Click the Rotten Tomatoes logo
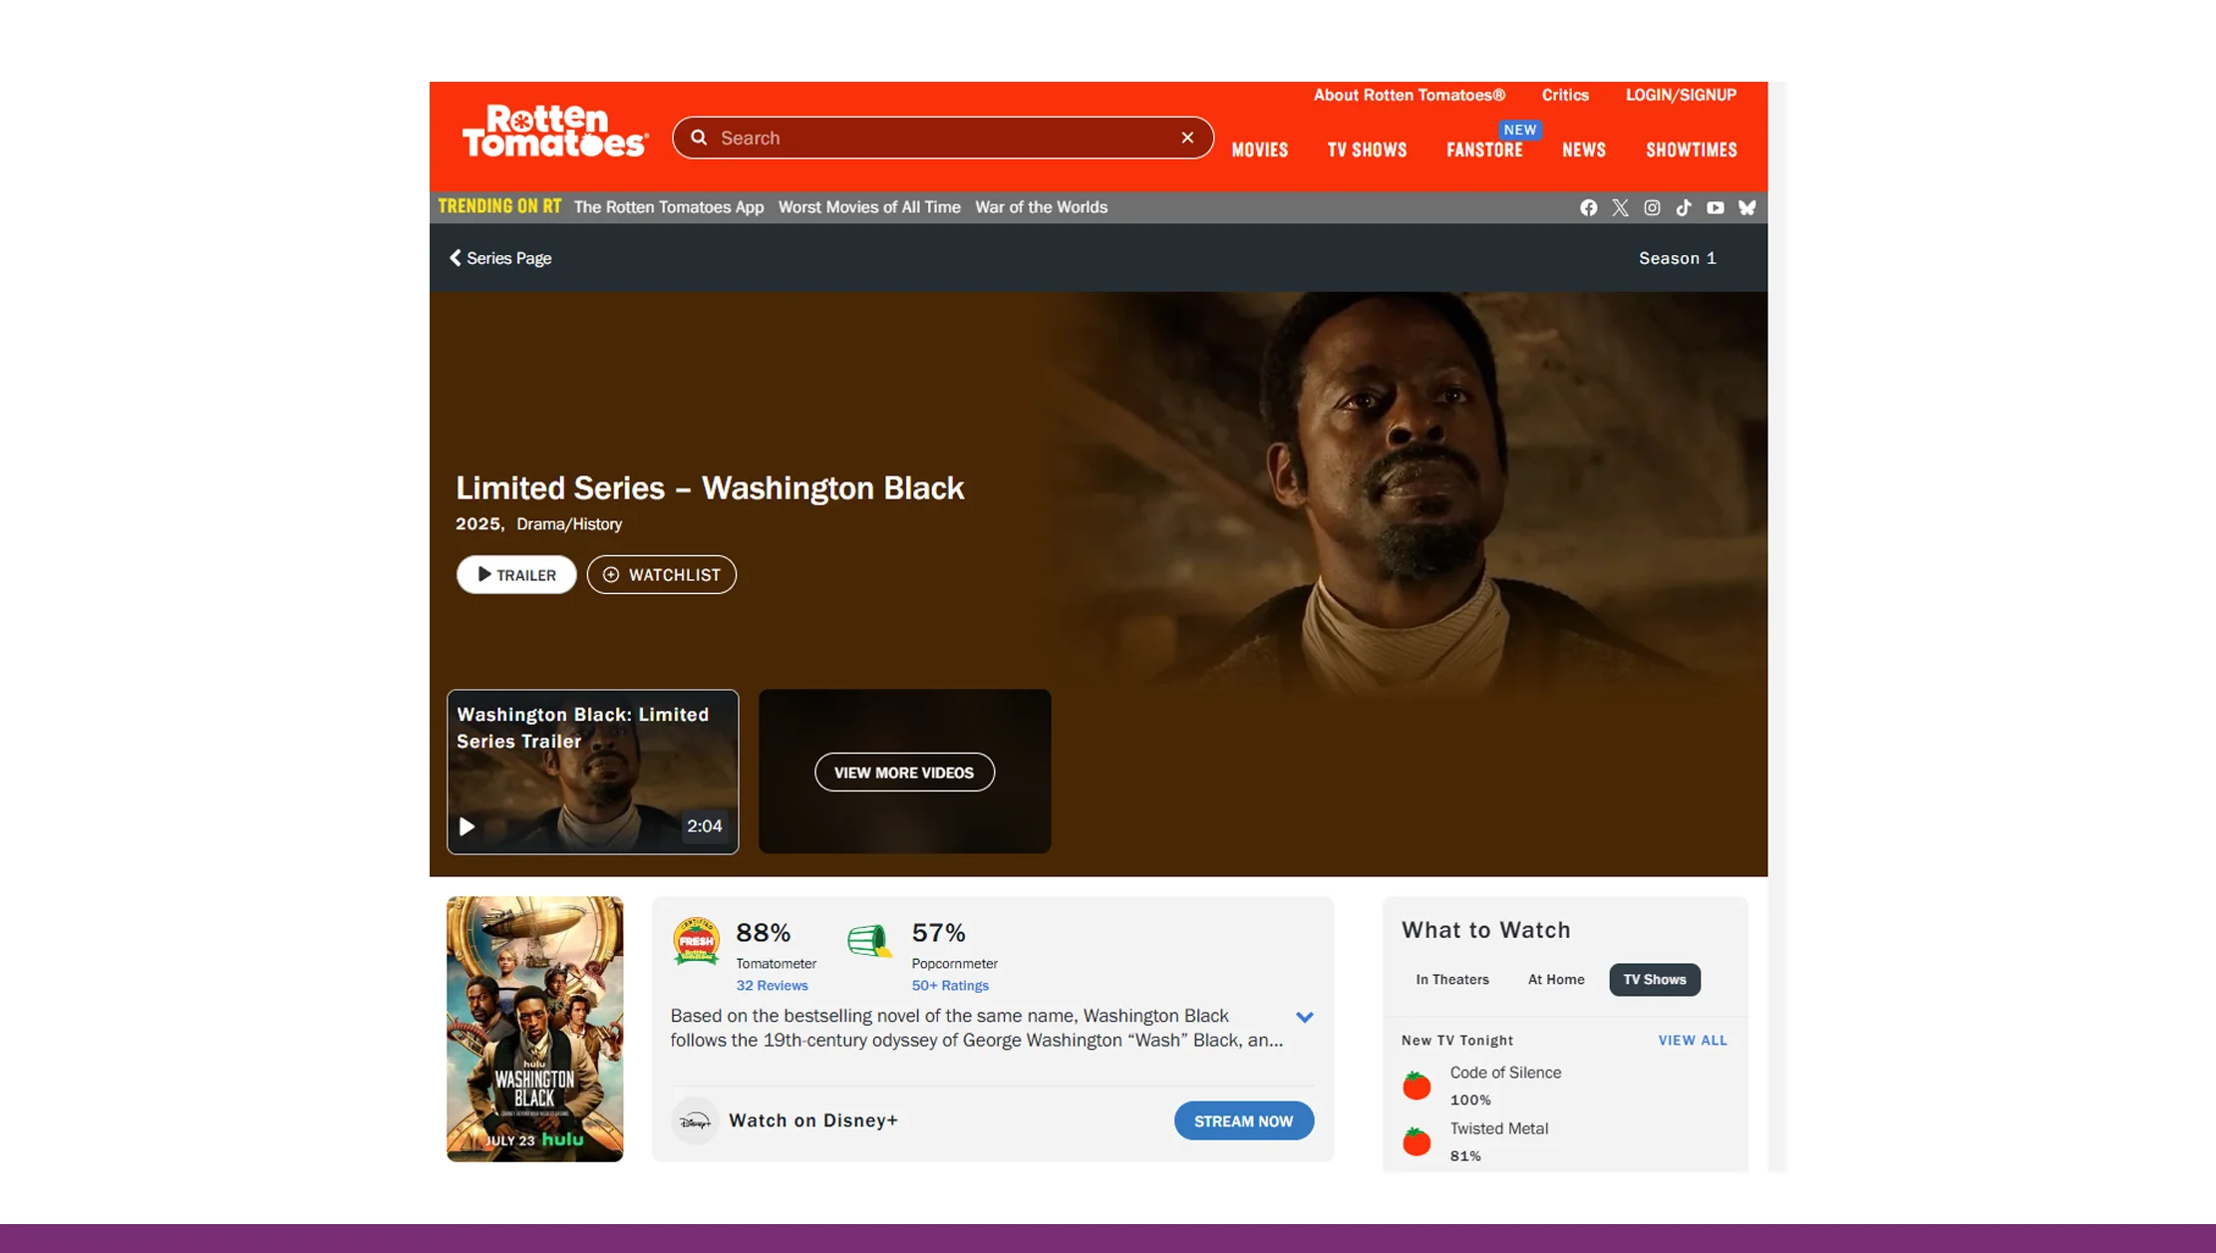This screenshot has height=1253, width=2216. click(554, 133)
